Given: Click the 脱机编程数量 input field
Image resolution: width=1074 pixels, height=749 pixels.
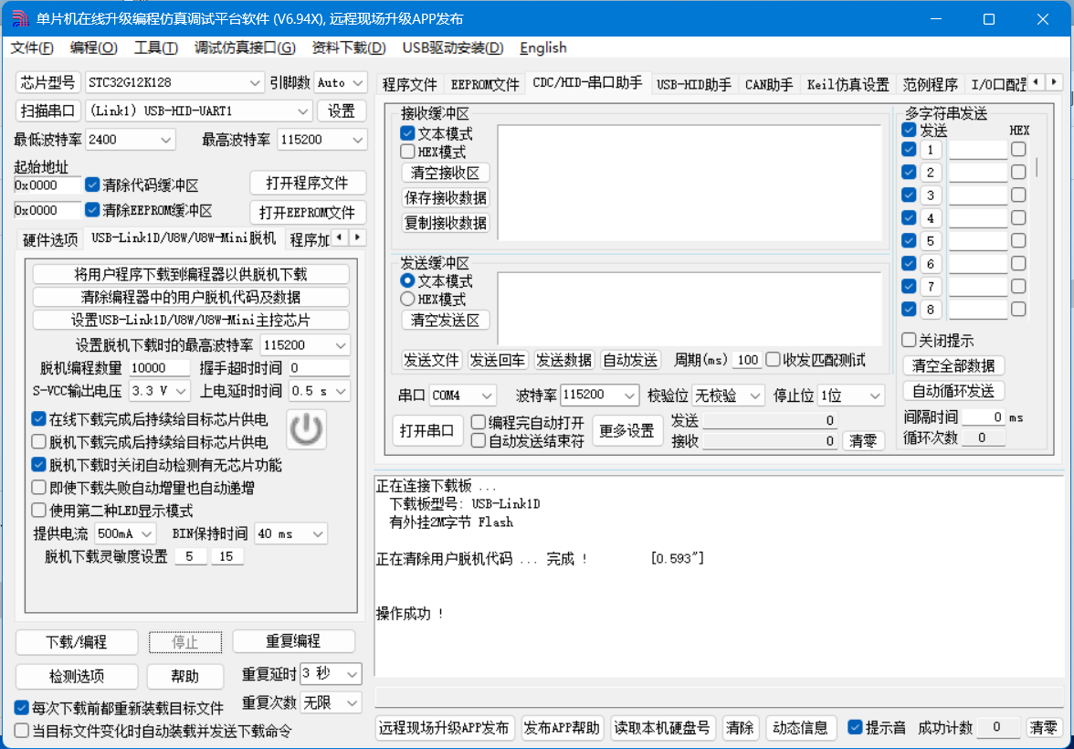Looking at the screenshot, I should (x=159, y=368).
